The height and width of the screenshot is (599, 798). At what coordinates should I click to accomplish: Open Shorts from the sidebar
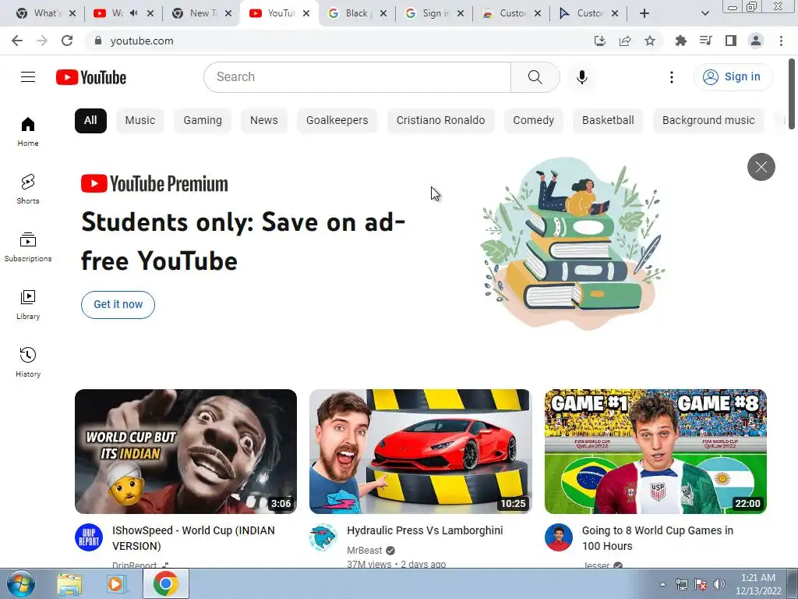28,189
